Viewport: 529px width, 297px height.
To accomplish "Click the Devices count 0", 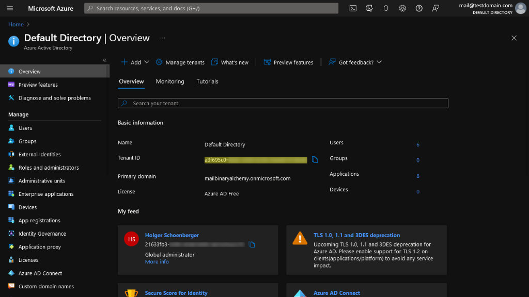I will point(417,192).
